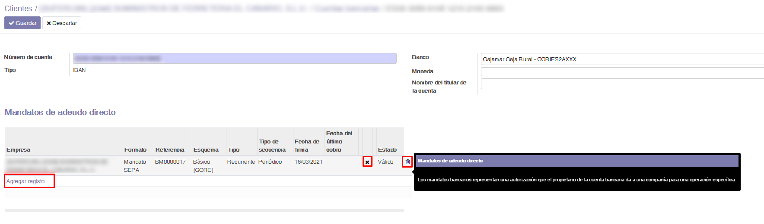Click the X cancel icon in mandate row
The width and height of the screenshot is (764, 224).
pos(367,162)
